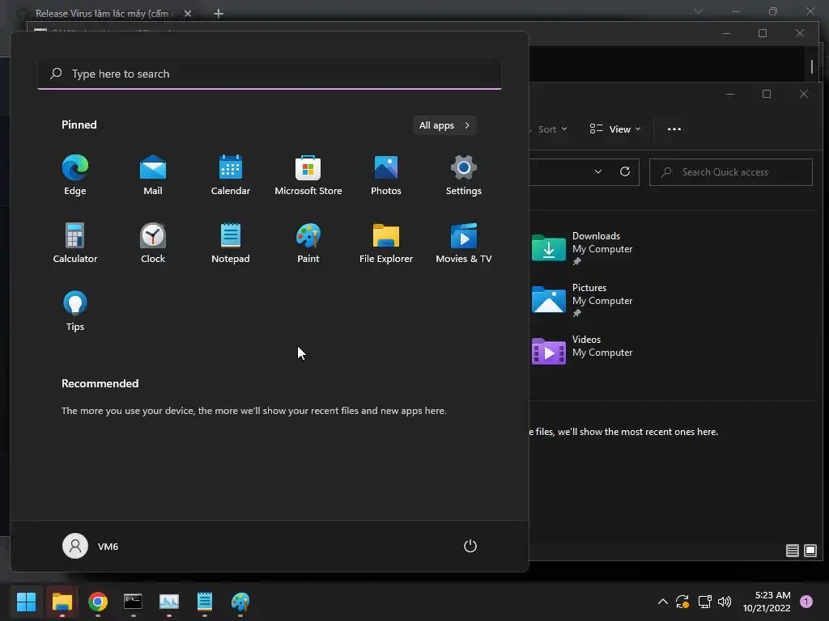Expand the address bar history dropdown
The height and width of the screenshot is (621, 829).
tap(598, 172)
